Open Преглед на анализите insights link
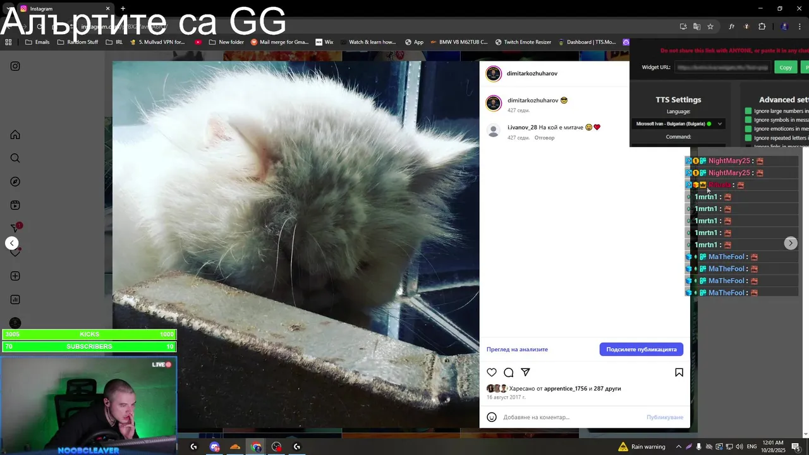Viewport: 809px width, 455px height. pyautogui.click(x=517, y=349)
